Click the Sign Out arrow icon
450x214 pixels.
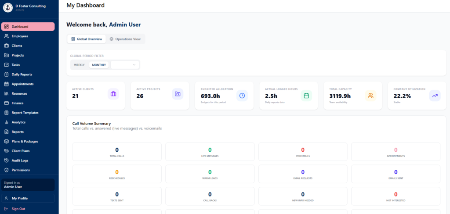pos(6,209)
